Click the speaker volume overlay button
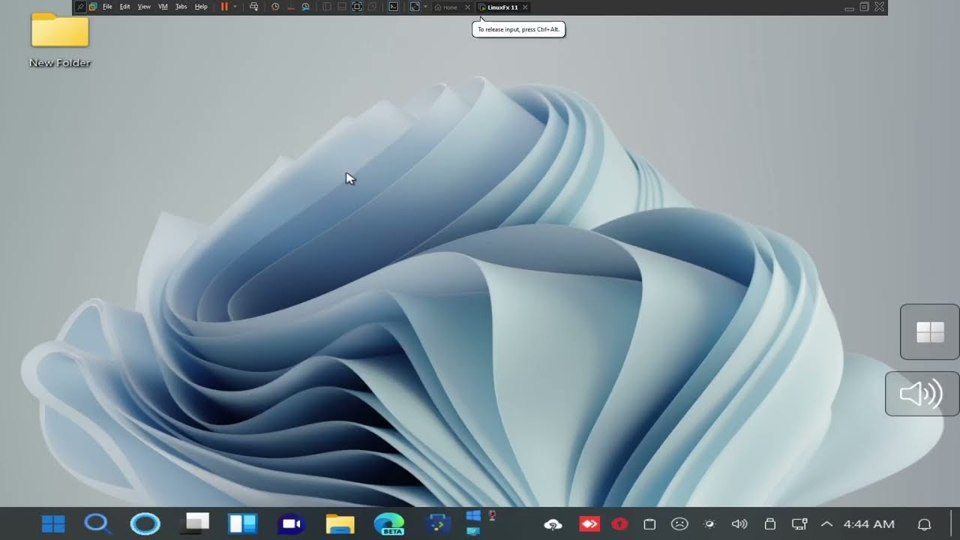This screenshot has height=540, width=960. 922,394
